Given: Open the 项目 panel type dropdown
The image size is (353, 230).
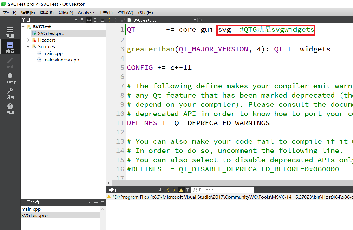Looking at the screenshot, I should [x=76, y=20].
